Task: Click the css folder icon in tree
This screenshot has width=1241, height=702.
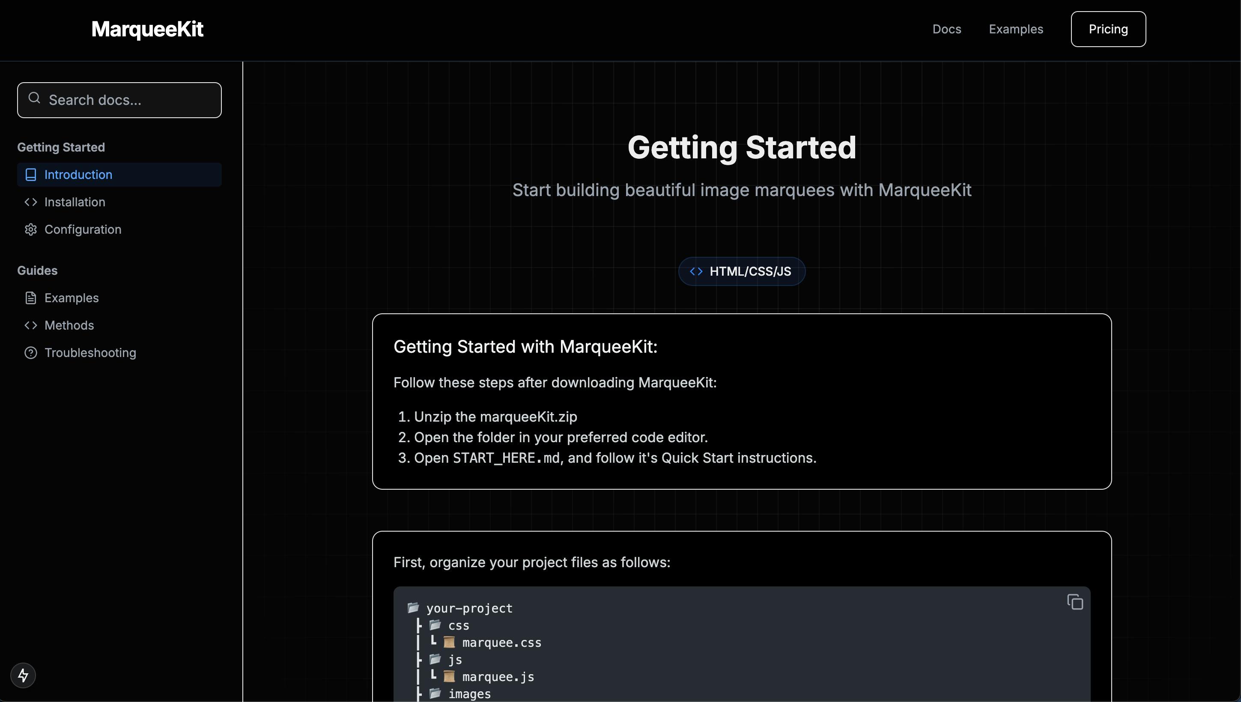Action: (x=435, y=625)
